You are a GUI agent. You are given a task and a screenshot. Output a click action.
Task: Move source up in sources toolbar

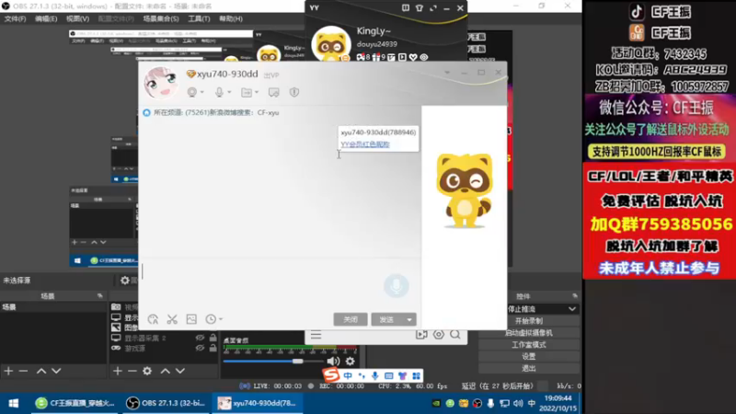point(166,371)
